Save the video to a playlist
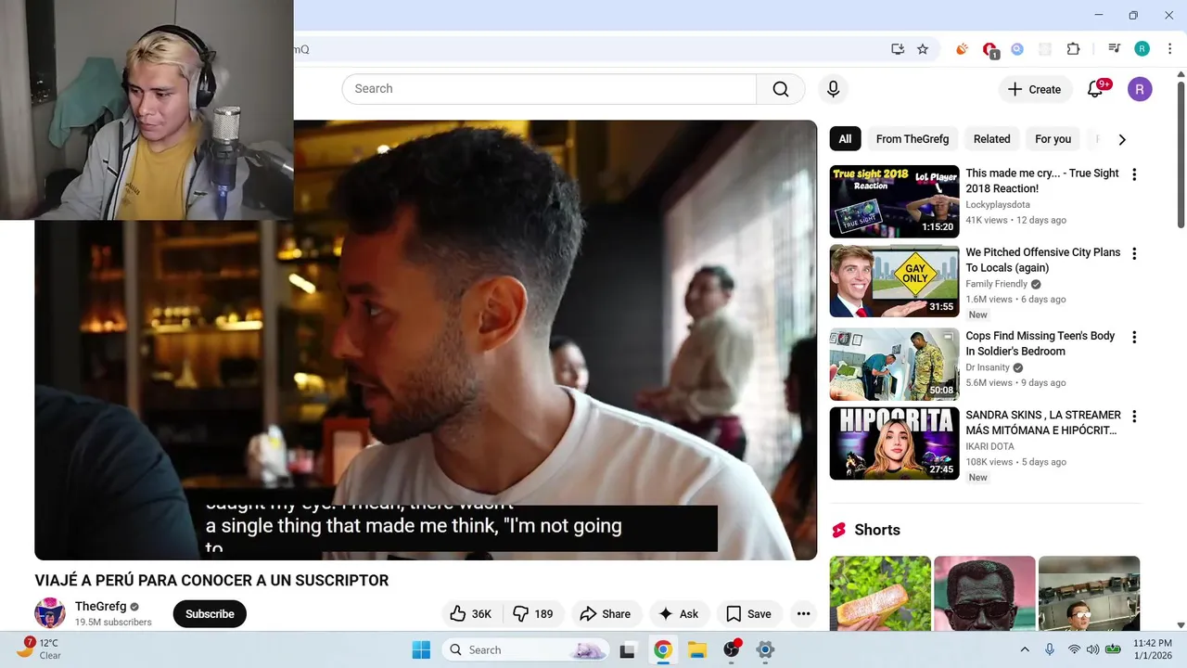This screenshot has height=668, width=1187. pyautogui.click(x=749, y=613)
